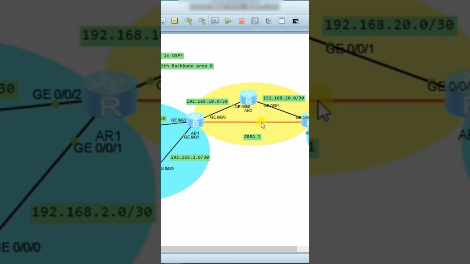Image resolution: width=470 pixels, height=264 pixels.
Task: Click the zoom out magnifier
Action: click(x=202, y=21)
